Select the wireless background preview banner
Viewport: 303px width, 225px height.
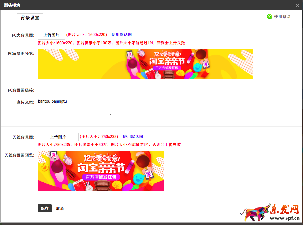[101, 171]
